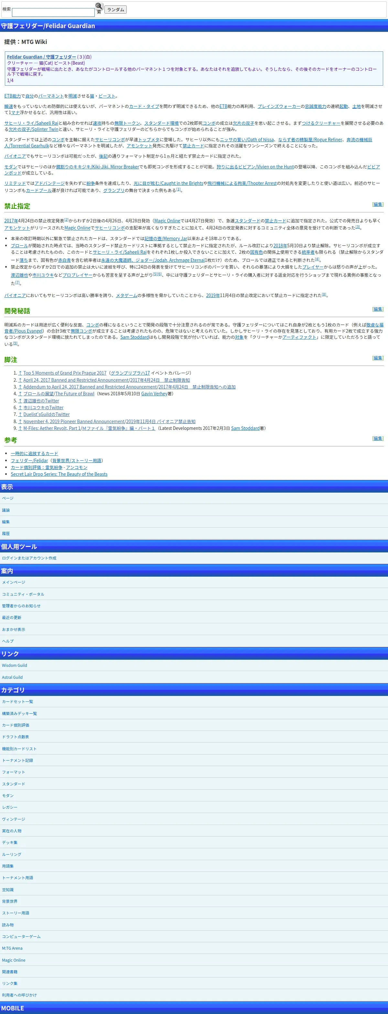The width and height of the screenshot is (388, 1014).
Task: Open 狩りに出るビビアン/Vivien on the Hunt link
Action: 255,167
